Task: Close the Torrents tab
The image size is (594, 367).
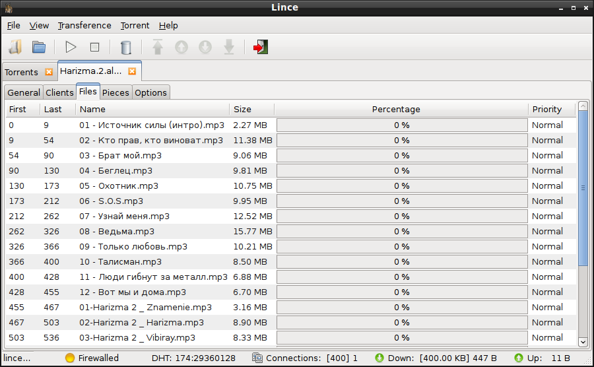Action: tap(49, 72)
